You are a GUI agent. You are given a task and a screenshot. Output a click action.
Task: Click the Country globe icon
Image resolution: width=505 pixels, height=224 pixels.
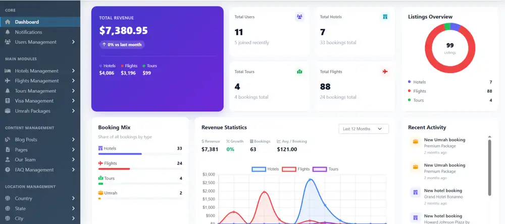[8, 198]
